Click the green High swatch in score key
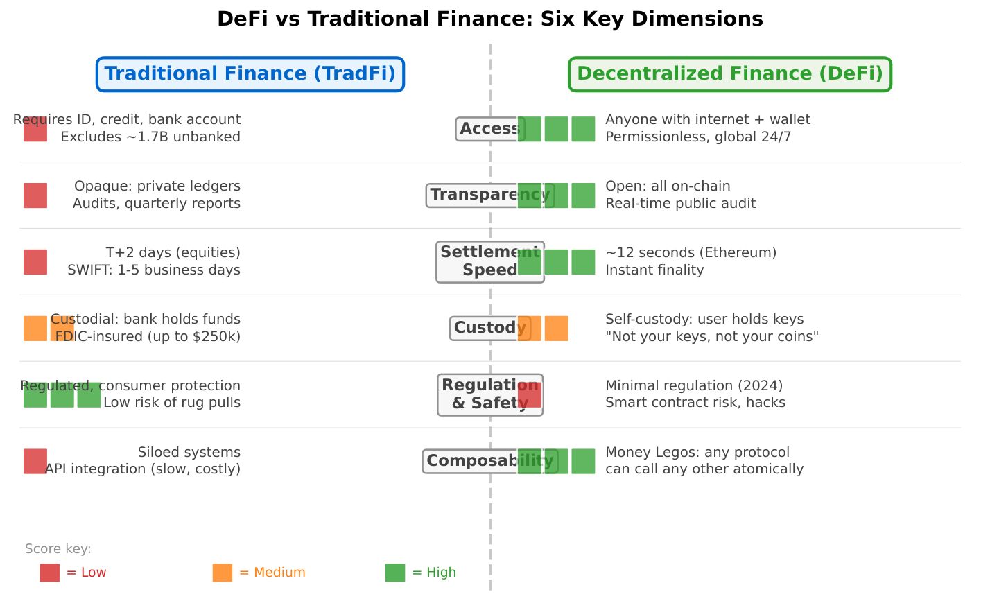Screen dimensions: 981x601 (x=395, y=573)
